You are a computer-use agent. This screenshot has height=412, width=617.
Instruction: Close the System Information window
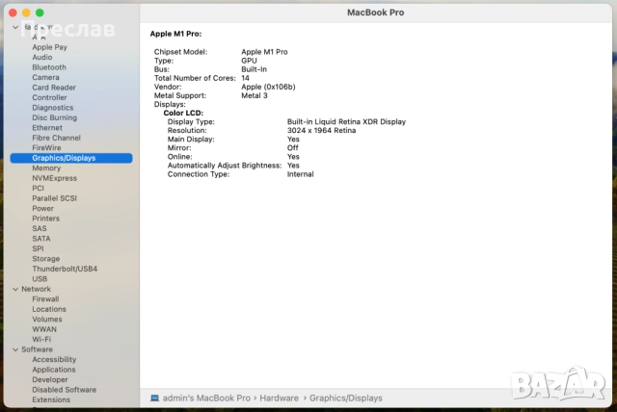(13, 13)
